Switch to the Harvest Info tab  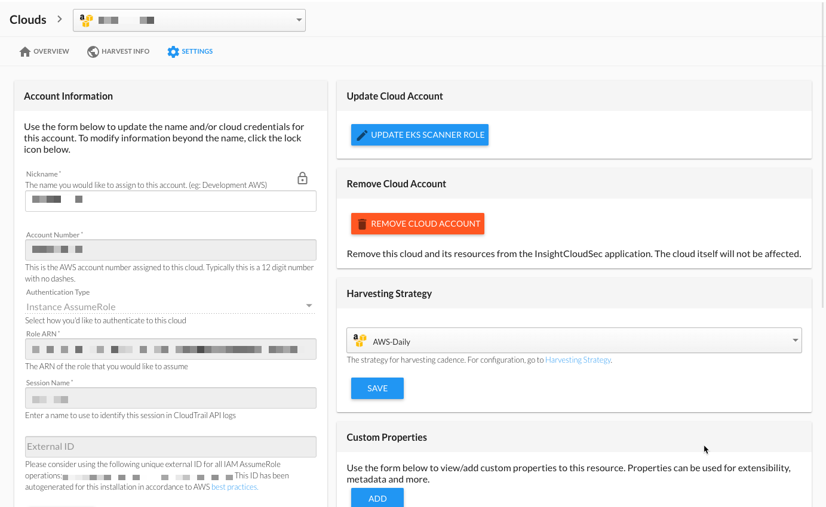(x=118, y=52)
